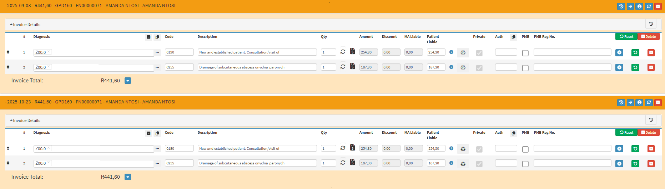Click refresh price icon beside code 0255 second invoice
Screen dimensions: 665x189
[343, 163]
